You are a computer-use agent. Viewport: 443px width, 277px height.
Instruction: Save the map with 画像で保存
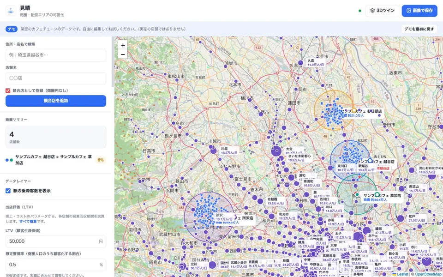[419, 11]
